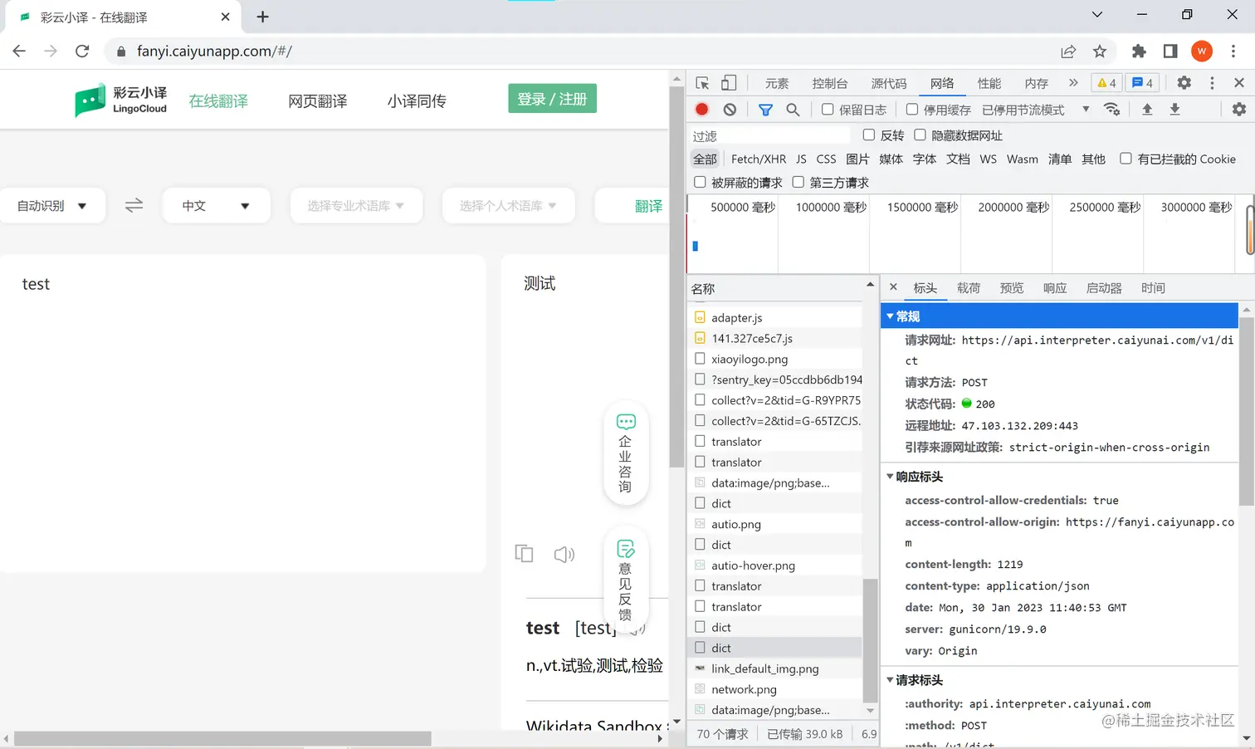The image size is (1255, 749).
Task: Close the request details pane
Action: click(893, 287)
